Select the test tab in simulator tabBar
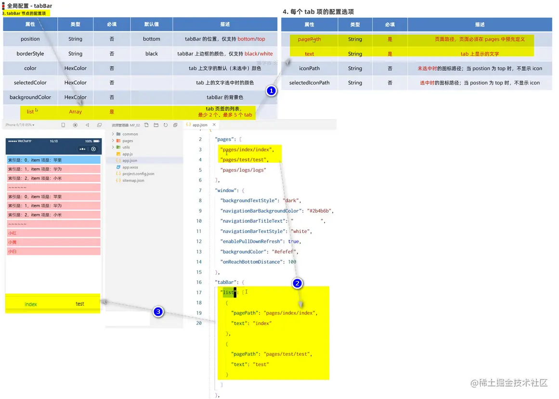The image size is (559, 399). point(80,304)
